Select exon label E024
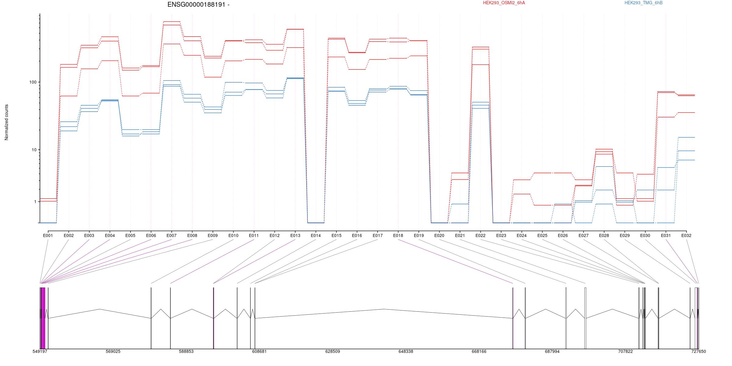Viewport: 732px width, 366px height. pyautogui.click(x=522, y=235)
